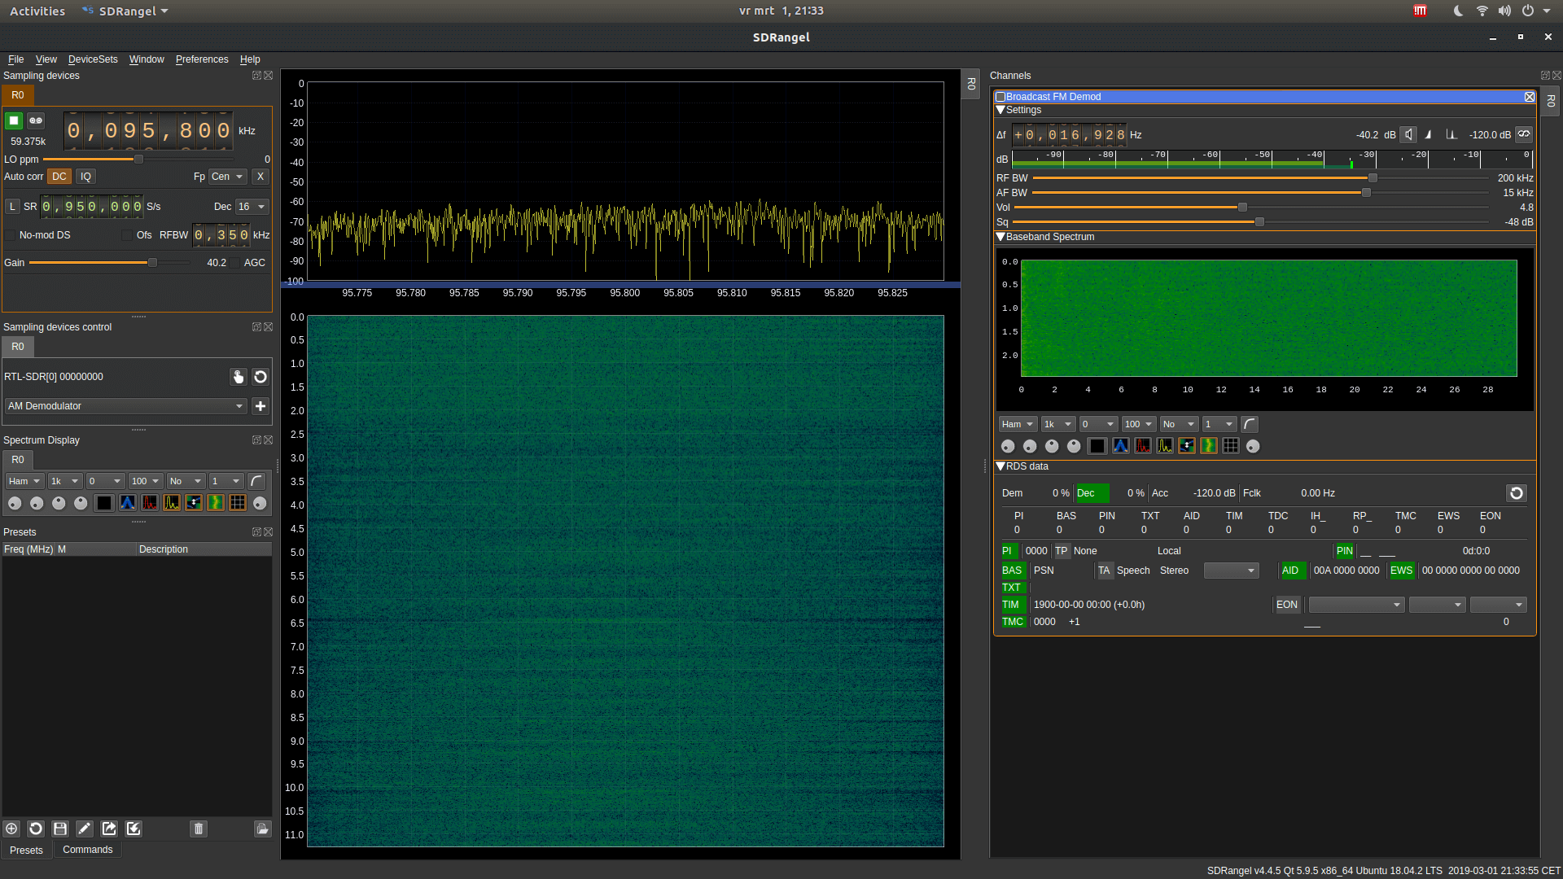Clear spectrum with black square in Spectrum Display
Viewport: 1563px width, 879px height.
pos(104,503)
